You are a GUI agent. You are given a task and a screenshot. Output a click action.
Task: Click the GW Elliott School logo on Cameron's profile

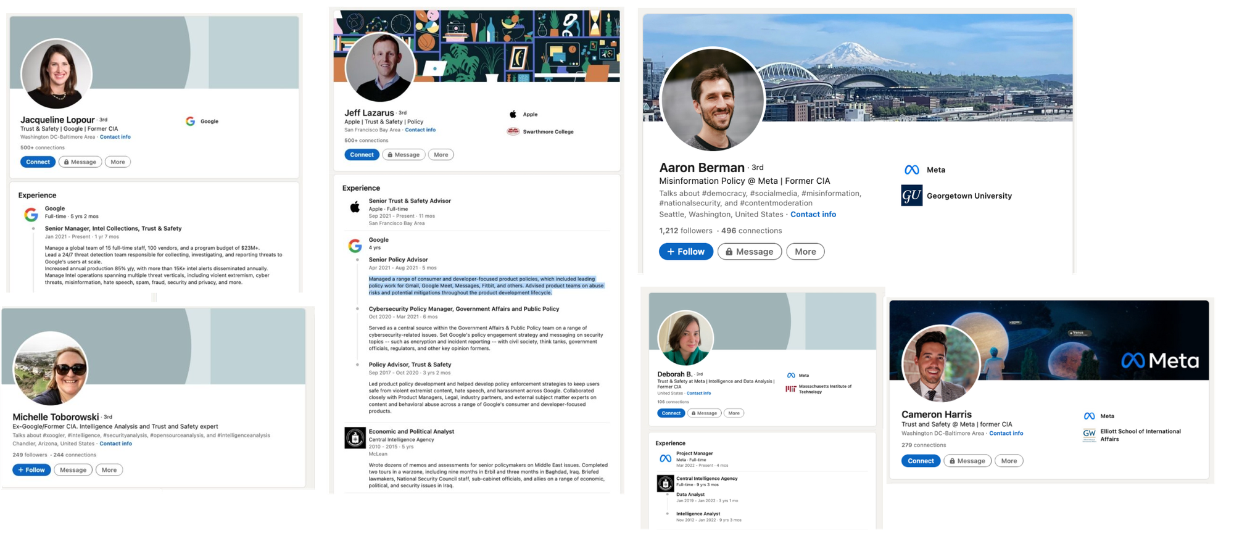pyautogui.click(x=1089, y=435)
